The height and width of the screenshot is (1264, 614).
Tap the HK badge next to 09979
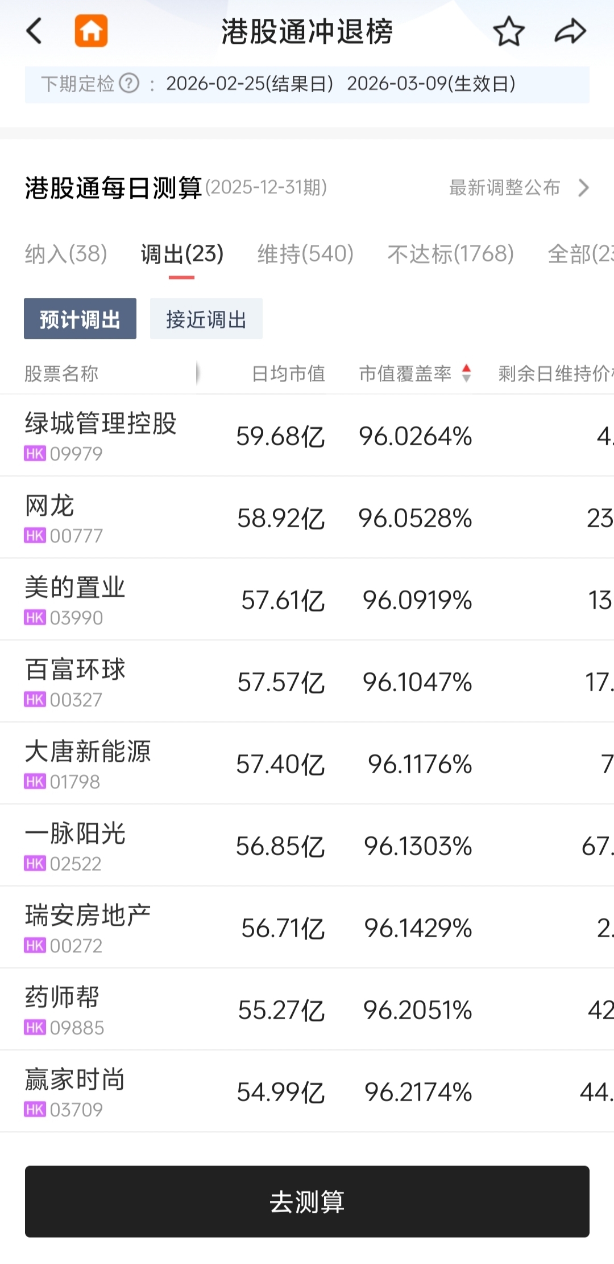(x=35, y=454)
